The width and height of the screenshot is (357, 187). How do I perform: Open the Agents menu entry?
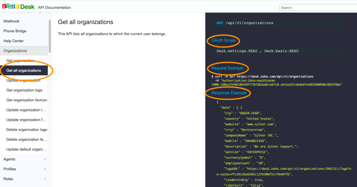point(9,159)
